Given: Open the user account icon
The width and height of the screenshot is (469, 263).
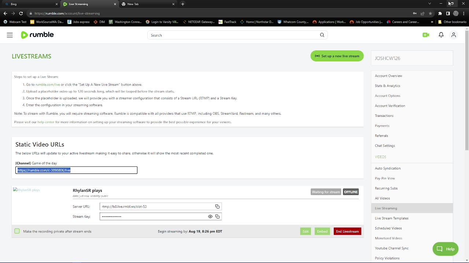Looking at the screenshot, I should [454, 35].
